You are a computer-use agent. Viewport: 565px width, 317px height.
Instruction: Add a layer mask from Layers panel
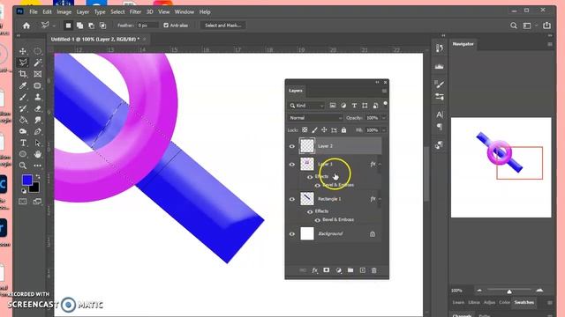click(327, 270)
